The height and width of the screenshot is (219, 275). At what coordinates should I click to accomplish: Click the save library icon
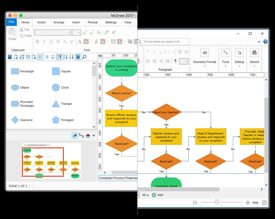coord(28,57)
